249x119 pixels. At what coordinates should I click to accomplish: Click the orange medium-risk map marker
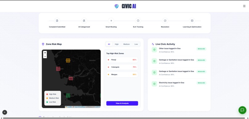tap(68, 60)
